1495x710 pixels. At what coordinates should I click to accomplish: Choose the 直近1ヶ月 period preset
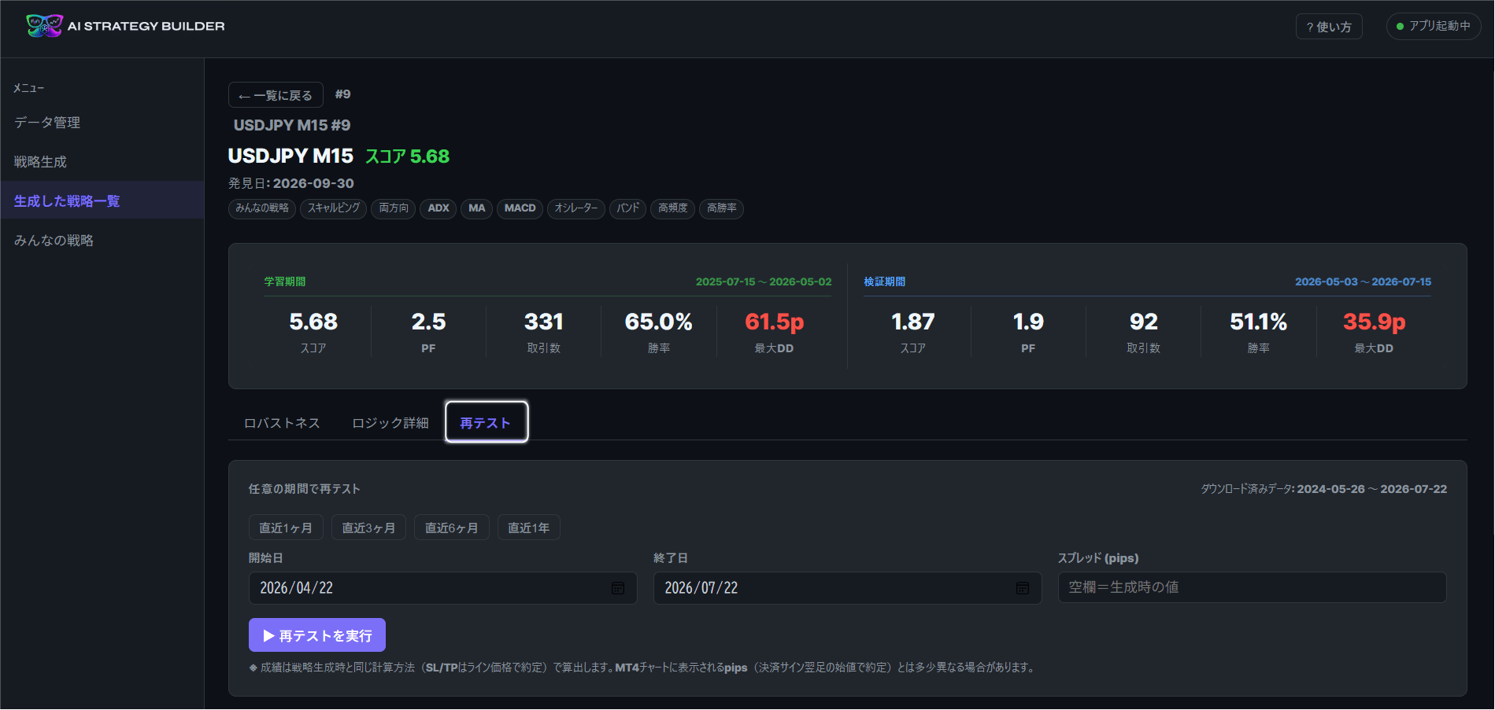286,528
